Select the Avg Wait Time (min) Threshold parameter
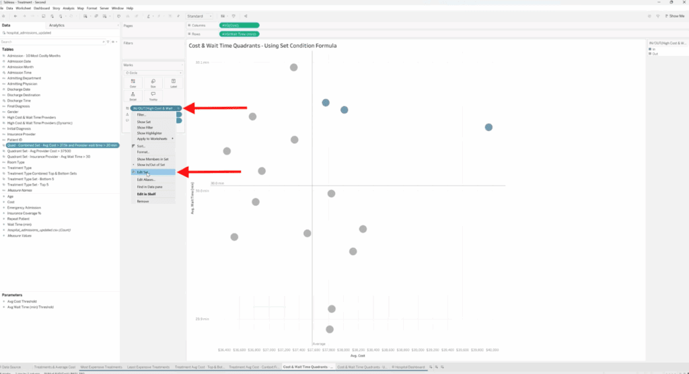Screen dimensions: 689x374 [30, 307]
